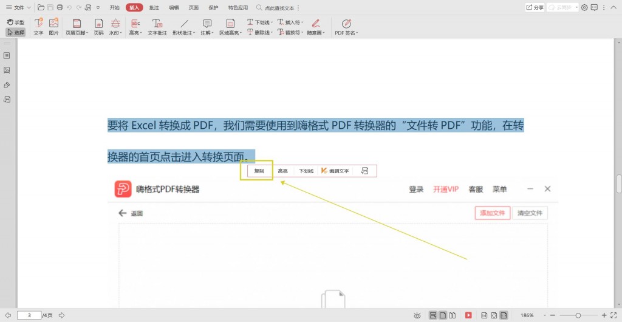Open the PDF 签名 signature dropdown
The image size is (622, 322).
pyautogui.click(x=346, y=27)
